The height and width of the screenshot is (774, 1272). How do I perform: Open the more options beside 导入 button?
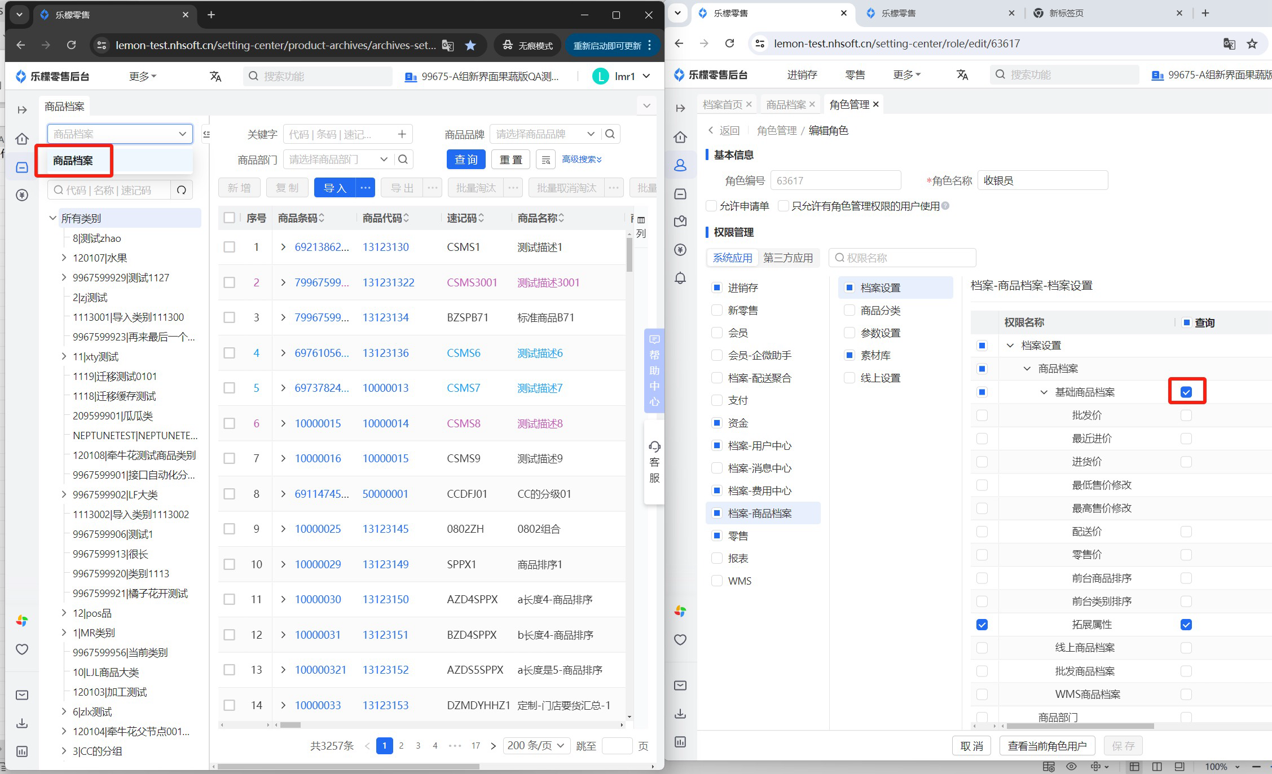pos(366,188)
